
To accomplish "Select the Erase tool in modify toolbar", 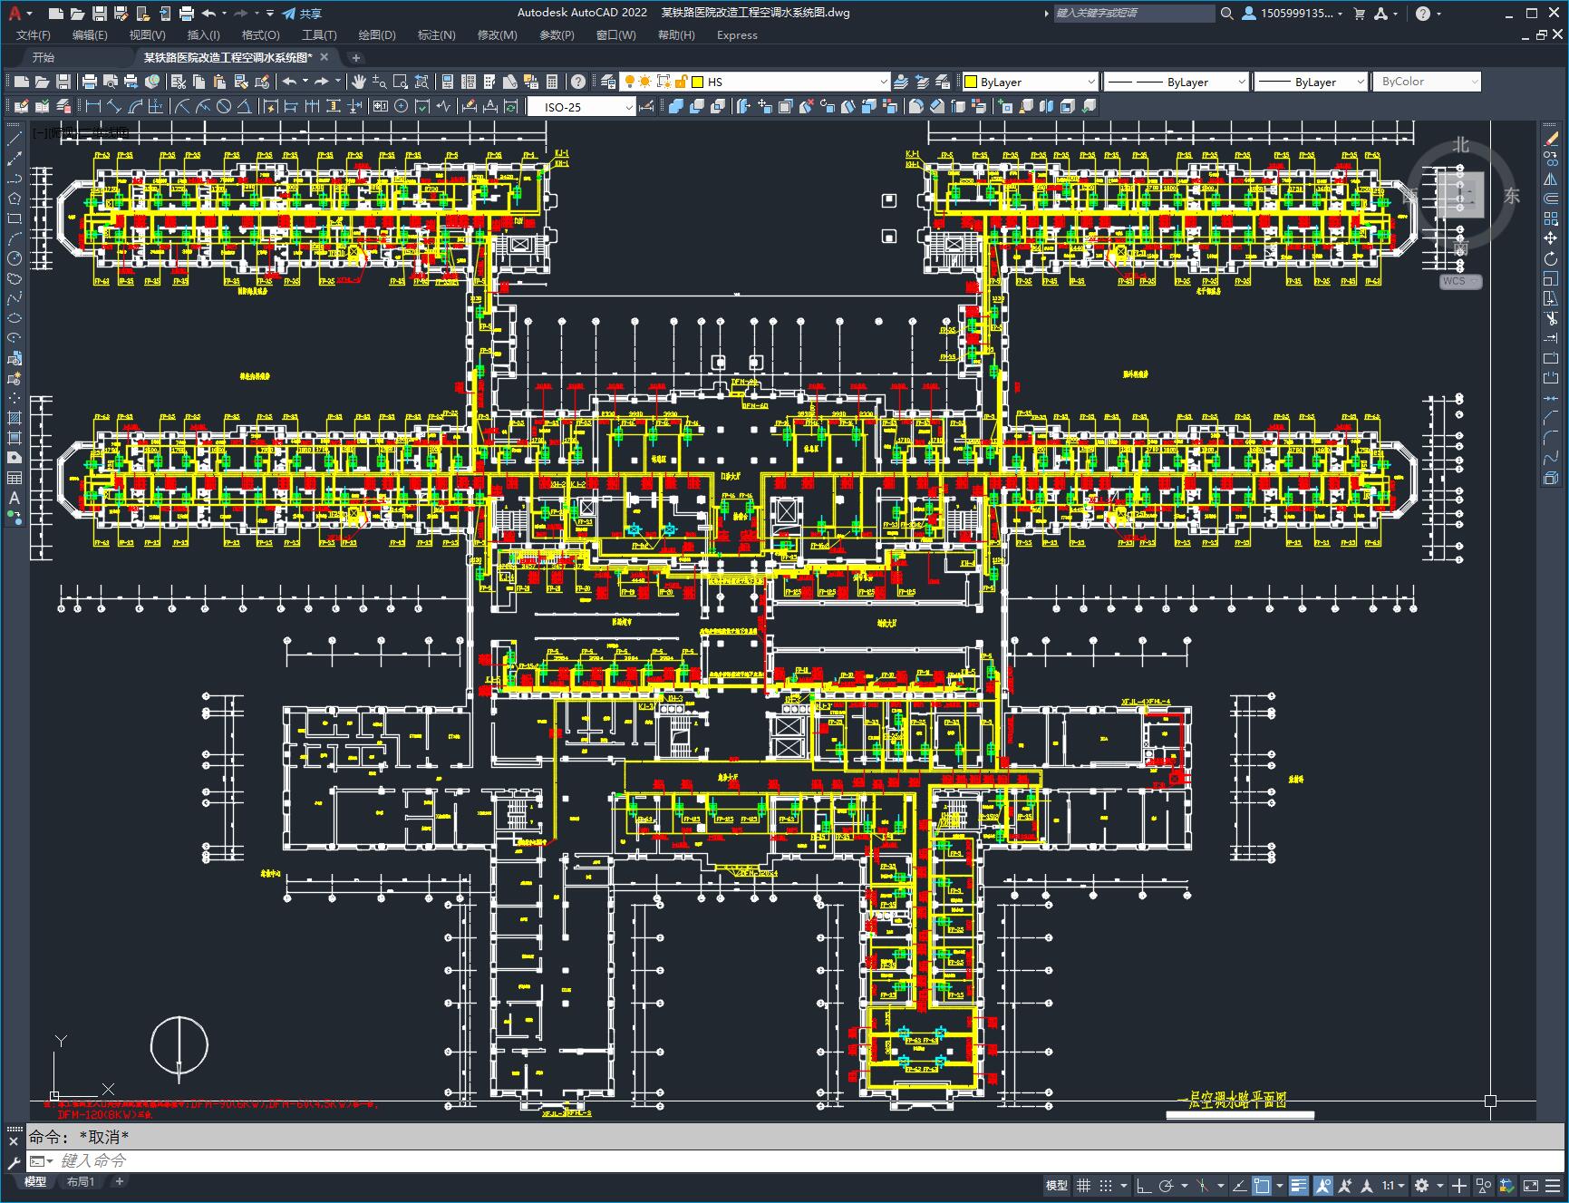I will pyautogui.click(x=1551, y=139).
